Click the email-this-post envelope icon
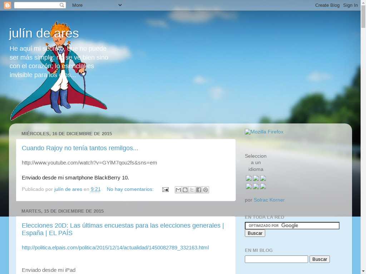The image size is (366, 274). click(165, 190)
